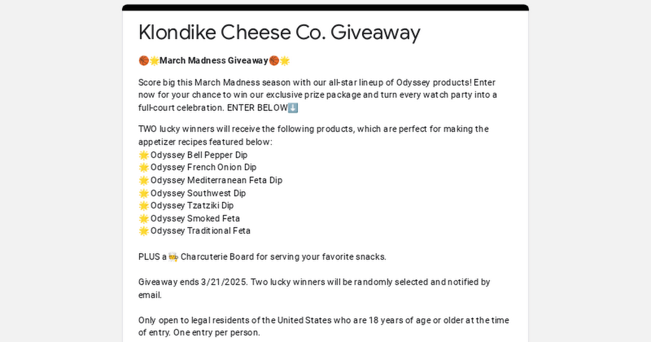Click the star icon beside Odyssey Traditional Feta
The image size is (651, 342).
coord(144,231)
